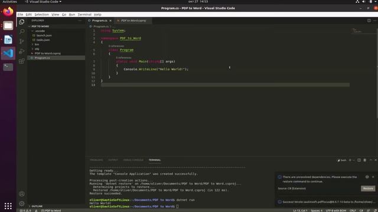The height and width of the screenshot is (212, 378).
Task: Open tasks.json in explorer
Action: click(56, 40)
